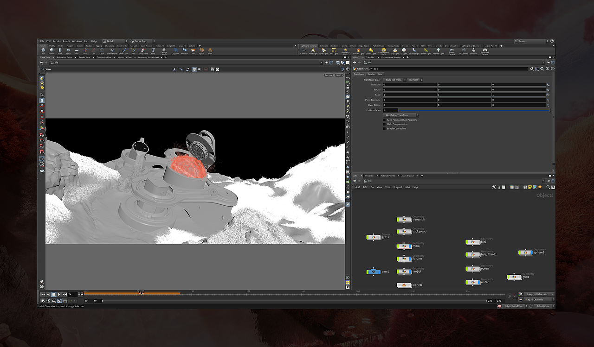Open the Build desktop dropdown
This screenshot has width=594, height=347.
(x=114, y=41)
